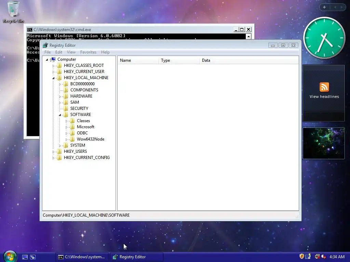Click the Name column header
Image resolution: width=350 pixels, height=262 pixels.
click(138, 60)
